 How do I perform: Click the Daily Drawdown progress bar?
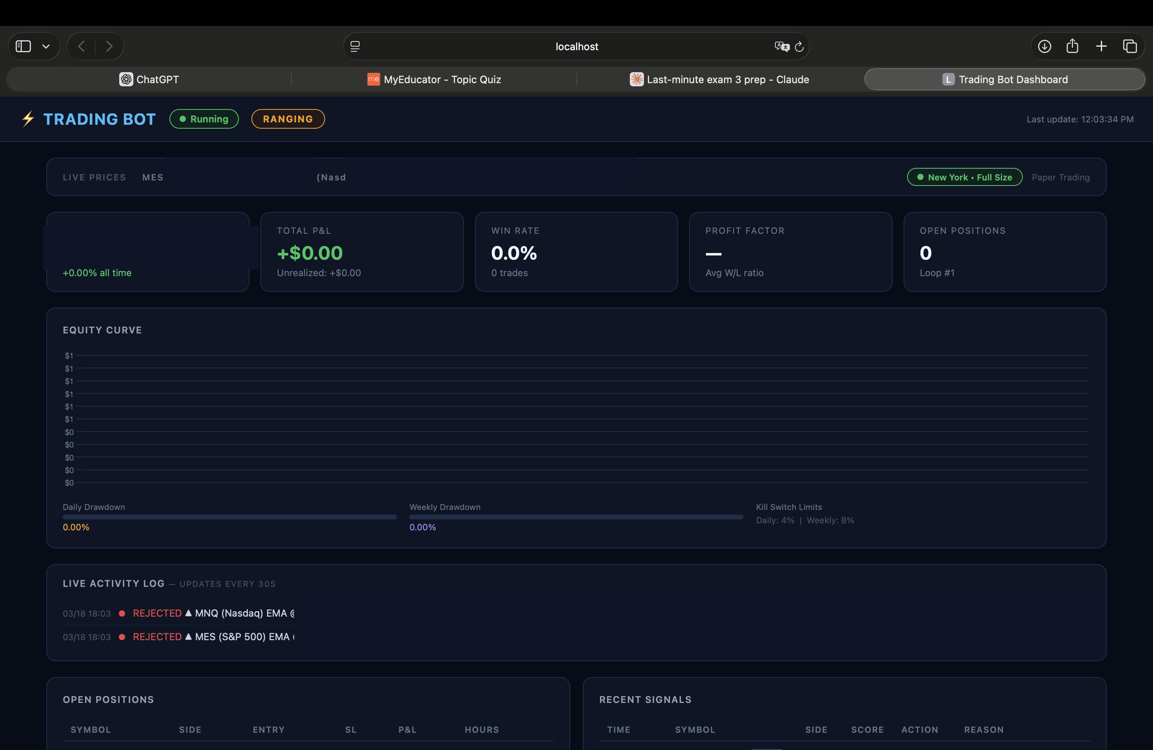coord(229,517)
